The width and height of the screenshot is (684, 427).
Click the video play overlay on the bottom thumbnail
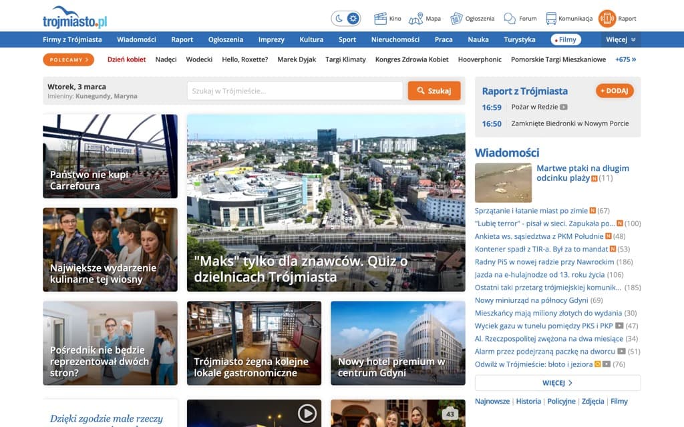click(307, 414)
